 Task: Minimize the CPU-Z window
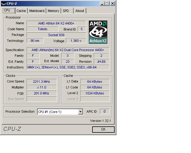102,4
